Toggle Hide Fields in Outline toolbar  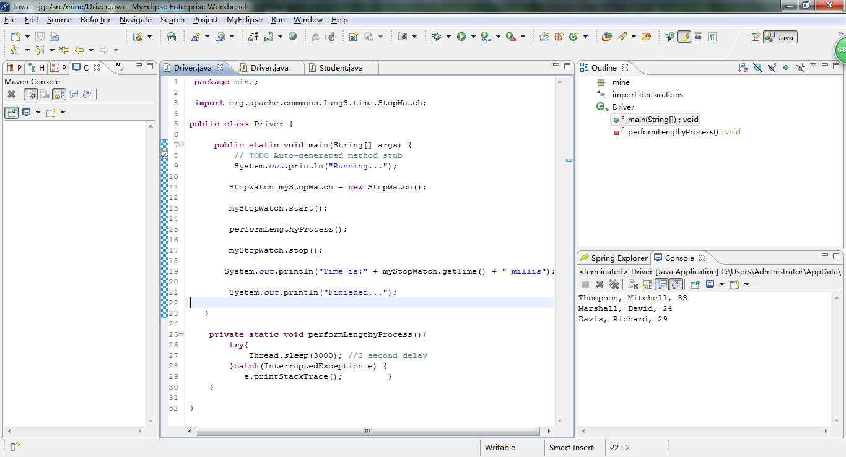[x=758, y=67]
